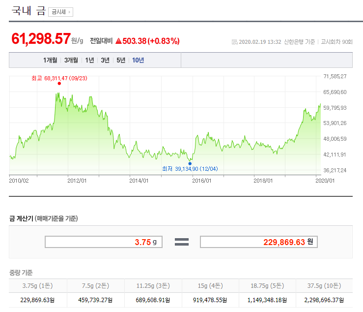This screenshot has height=312, width=363.
Task: Switch to the 5년 chart view
Action: point(121,60)
